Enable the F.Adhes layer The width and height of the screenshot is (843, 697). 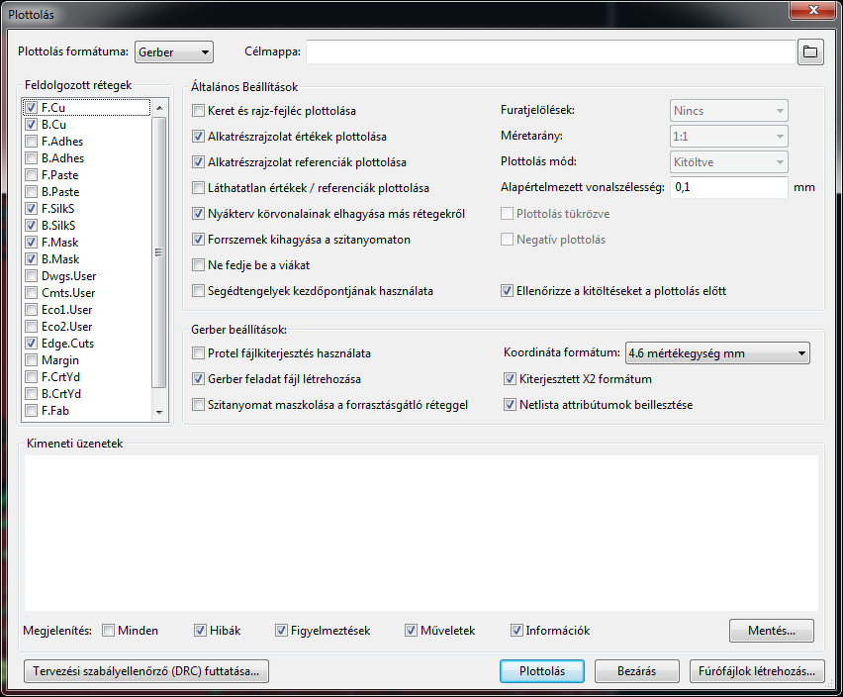pos(32,142)
